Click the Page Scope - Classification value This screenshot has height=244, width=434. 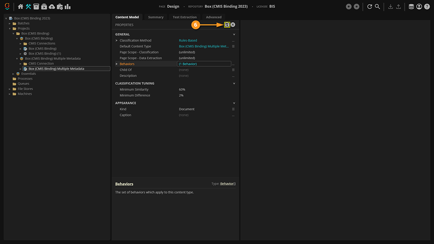coord(187,52)
